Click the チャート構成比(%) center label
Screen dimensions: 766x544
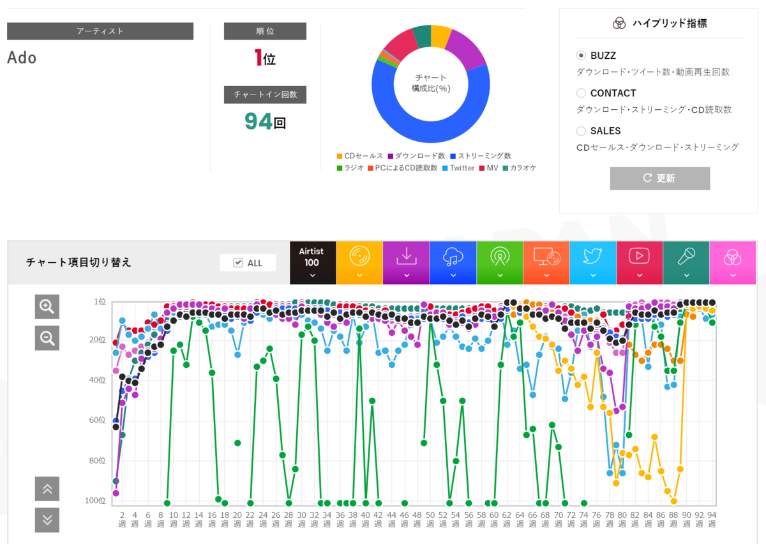431,83
